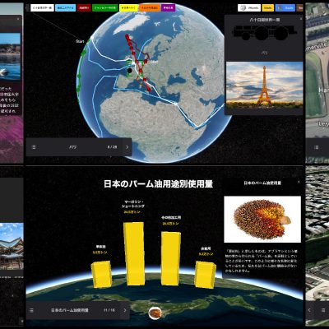Select the yellow legend button on left
The image size is (329, 329).
(x=128, y=8)
